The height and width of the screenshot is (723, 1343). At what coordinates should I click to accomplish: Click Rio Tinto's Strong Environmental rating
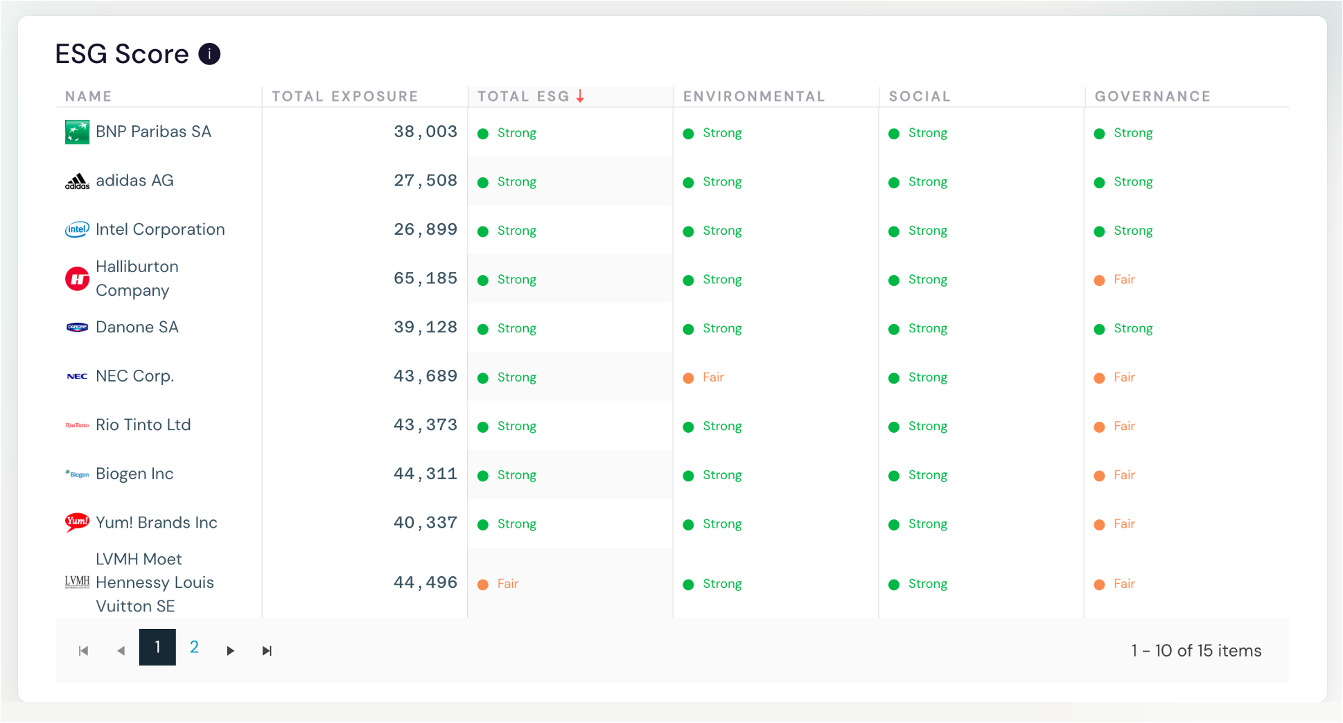pos(712,426)
